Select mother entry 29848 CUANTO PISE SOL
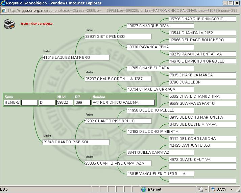 point(76,142)
